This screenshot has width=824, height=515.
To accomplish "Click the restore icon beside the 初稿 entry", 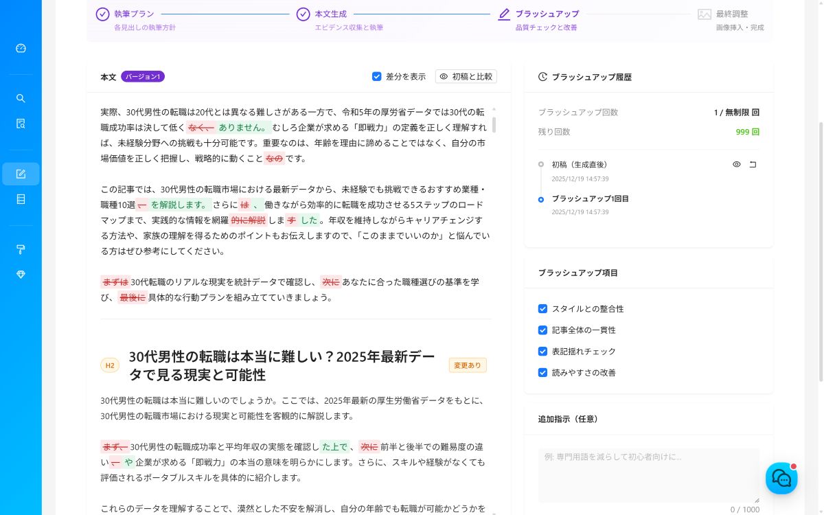I will (753, 164).
